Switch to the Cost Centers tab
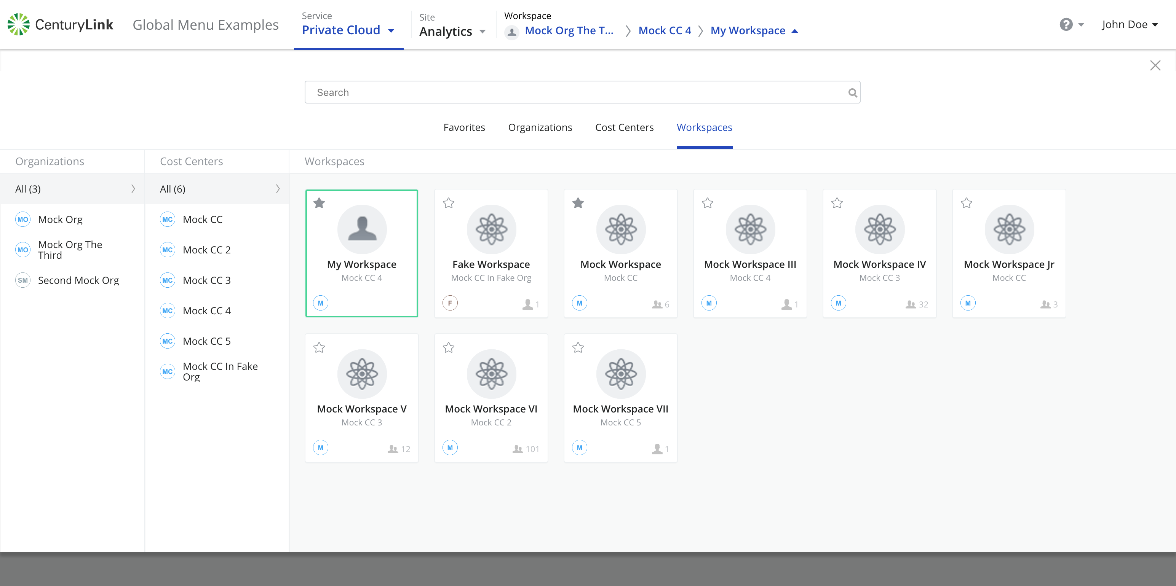The width and height of the screenshot is (1176, 586). tap(624, 128)
